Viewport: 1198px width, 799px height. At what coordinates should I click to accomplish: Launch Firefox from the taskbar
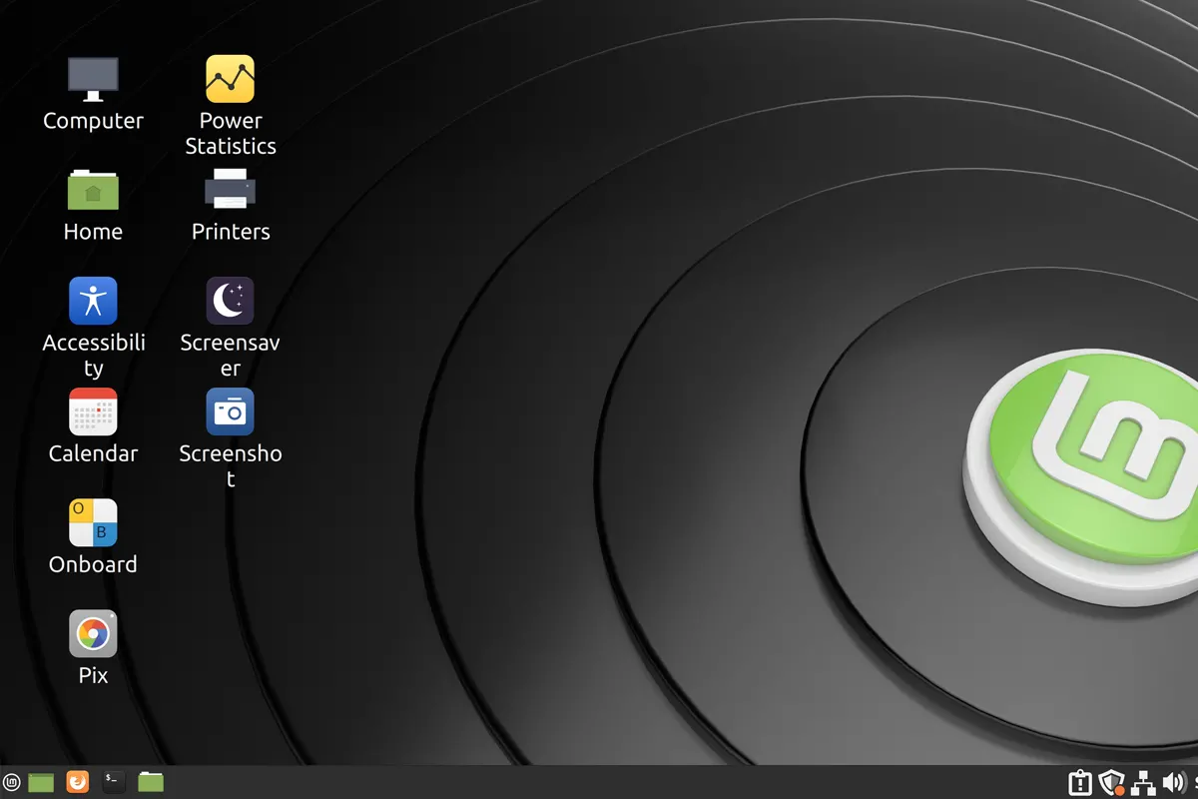pos(77,782)
